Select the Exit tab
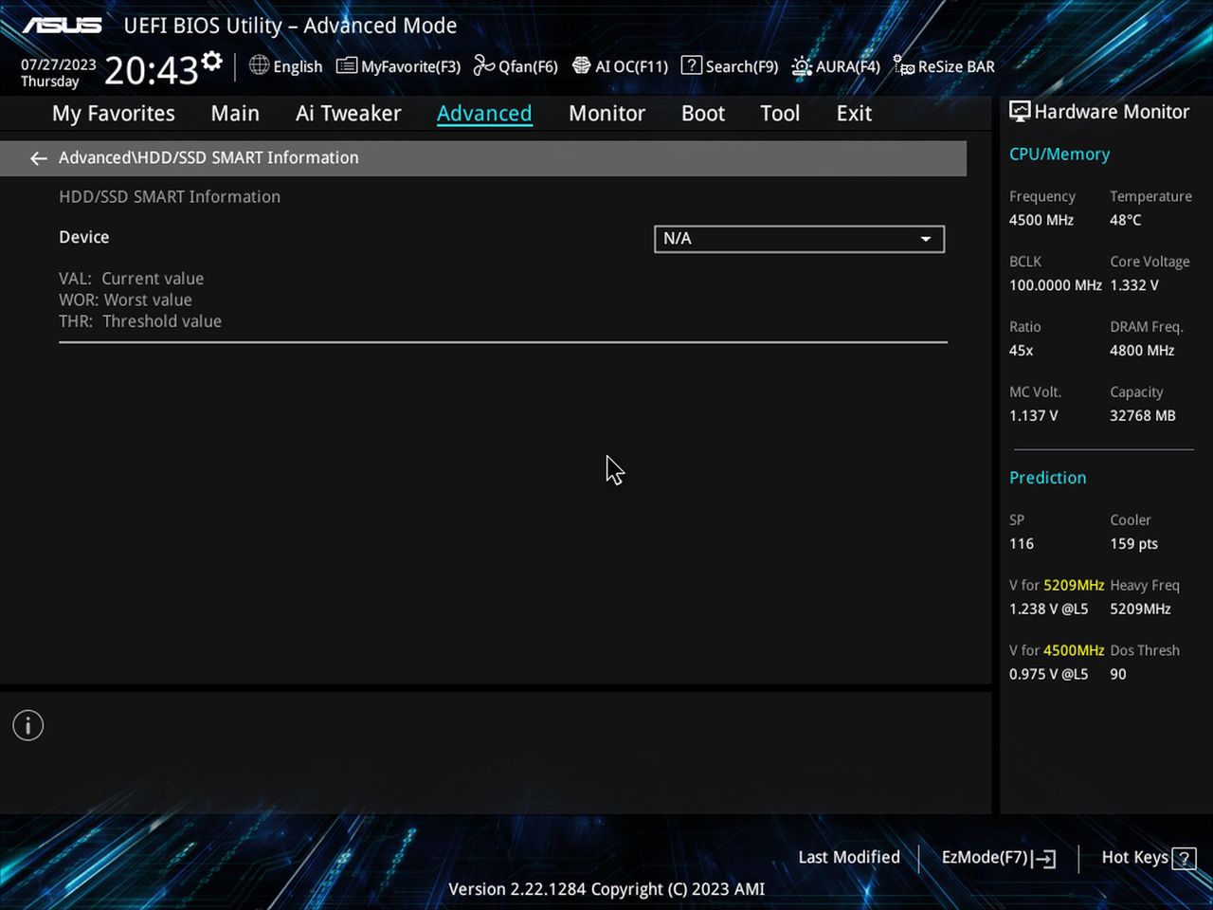Image resolution: width=1213 pixels, height=910 pixels. 854,114
